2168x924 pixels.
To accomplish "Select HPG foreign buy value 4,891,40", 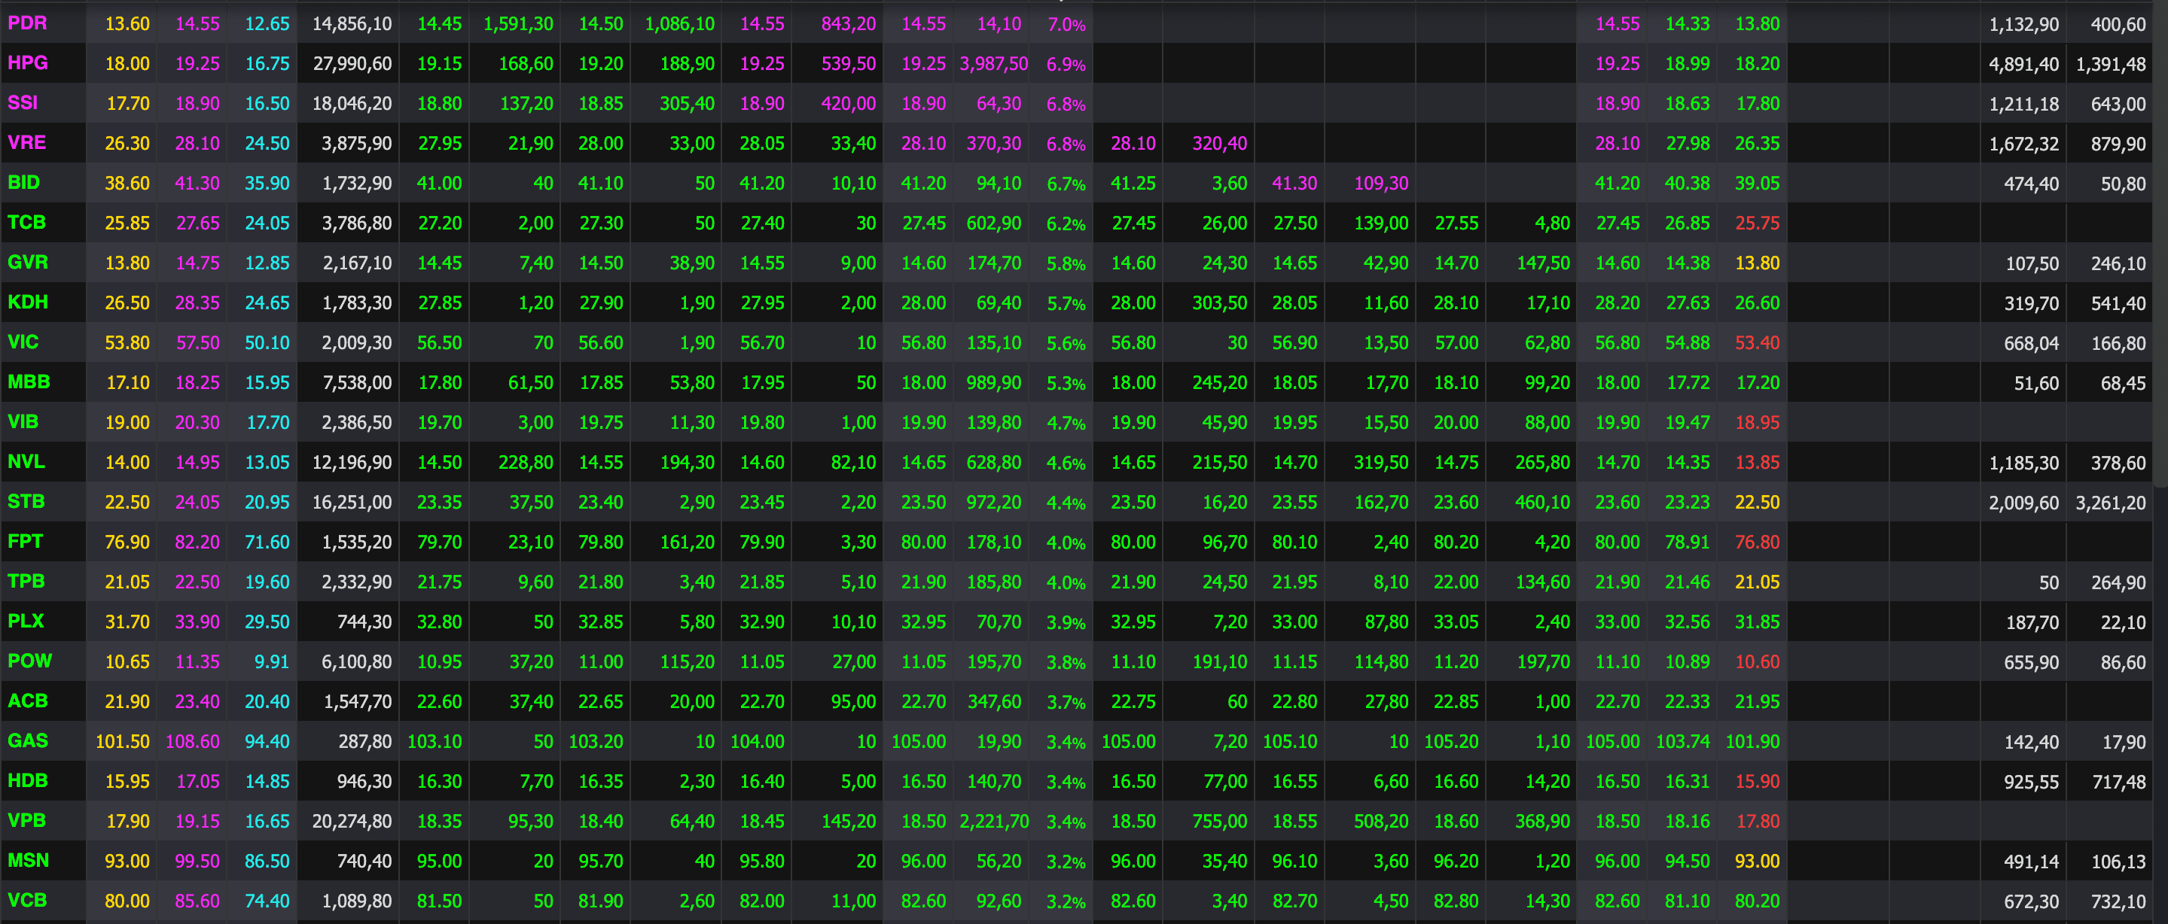I will [x=2024, y=64].
